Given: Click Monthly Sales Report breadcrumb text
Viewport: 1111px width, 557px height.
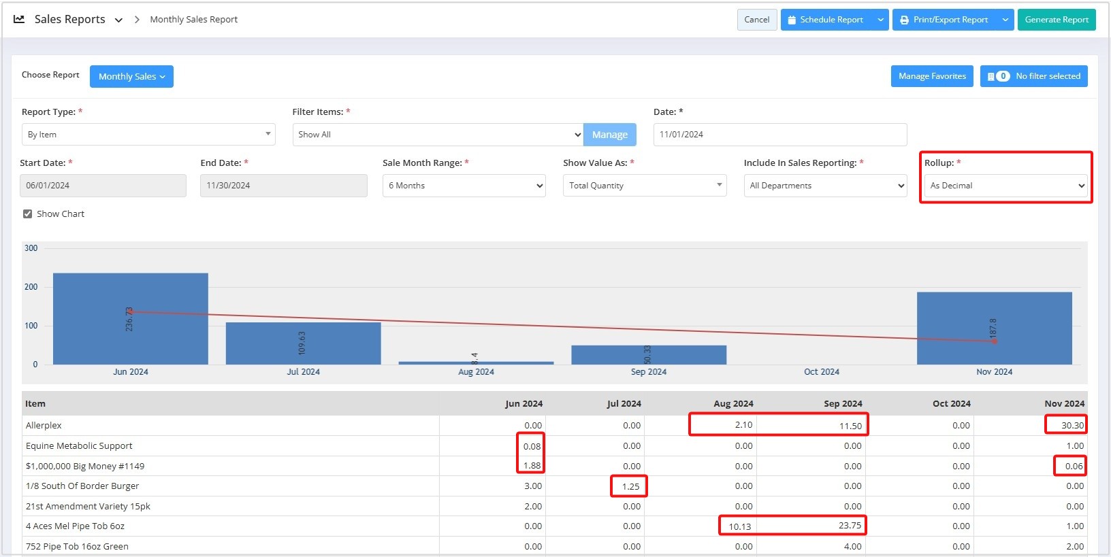Looking at the screenshot, I should 194,20.
